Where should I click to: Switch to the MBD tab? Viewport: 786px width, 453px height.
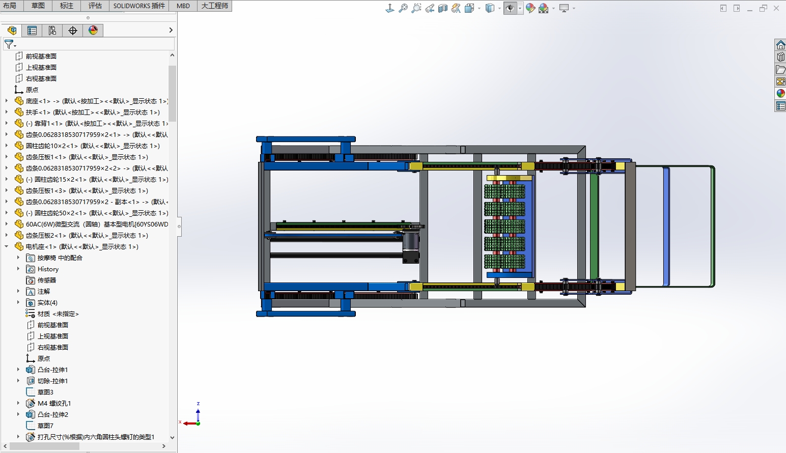click(x=183, y=6)
